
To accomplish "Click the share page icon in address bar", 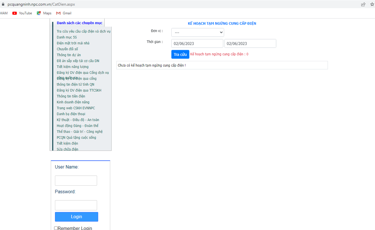I will point(363,4).
